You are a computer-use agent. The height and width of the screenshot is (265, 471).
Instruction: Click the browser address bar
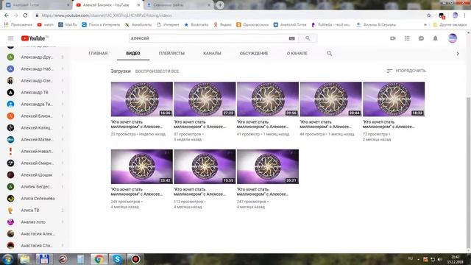[x=228, y=15]
